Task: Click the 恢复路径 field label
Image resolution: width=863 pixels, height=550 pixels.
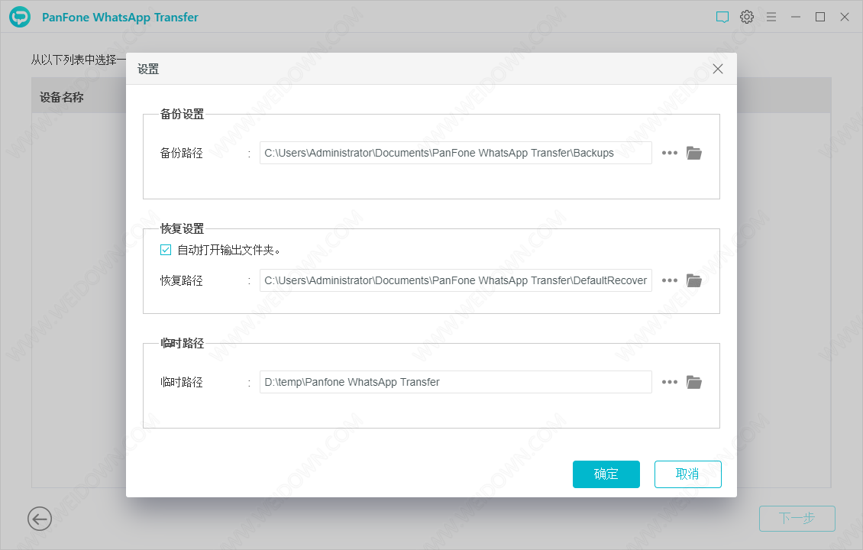Action: pos(182,280)
